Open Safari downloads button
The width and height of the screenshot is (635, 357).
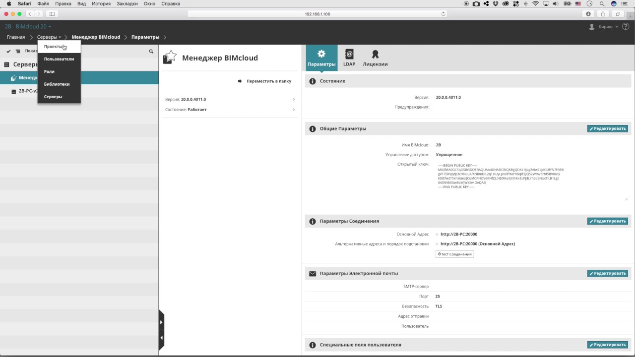(588, 14)
